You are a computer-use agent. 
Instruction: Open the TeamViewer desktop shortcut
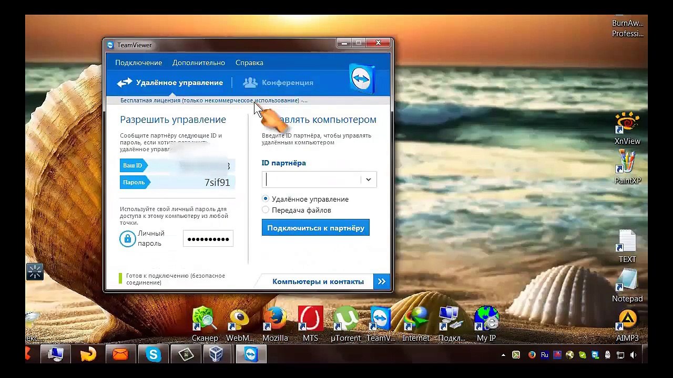[x=381, y=324]
